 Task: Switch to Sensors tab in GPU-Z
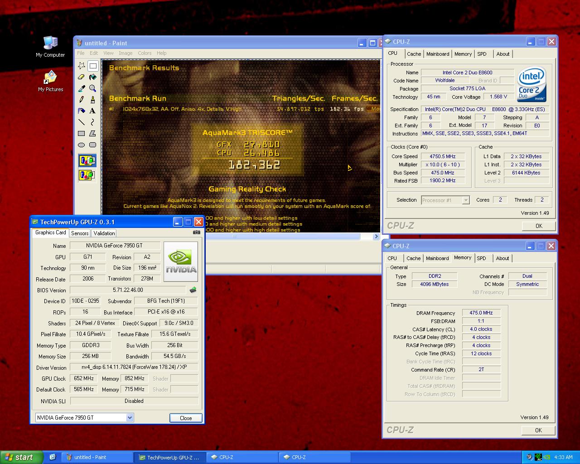[80, 233]
